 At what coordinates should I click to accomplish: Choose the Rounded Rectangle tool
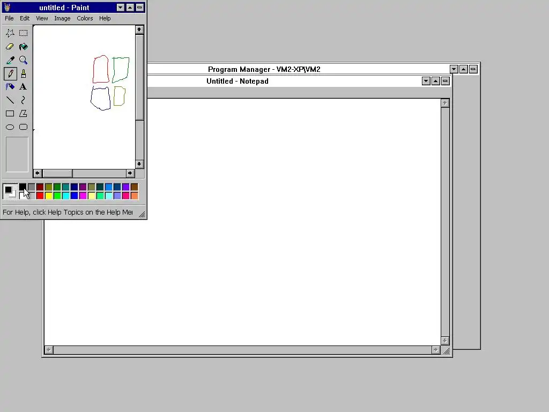(24, 127)
